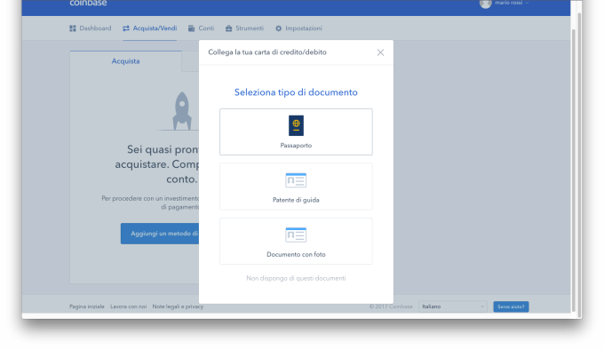The height and width of the screenshot is (350, 604).
Task: Click the Acquista/Vendi arrows icon
Action: (126, 28)
